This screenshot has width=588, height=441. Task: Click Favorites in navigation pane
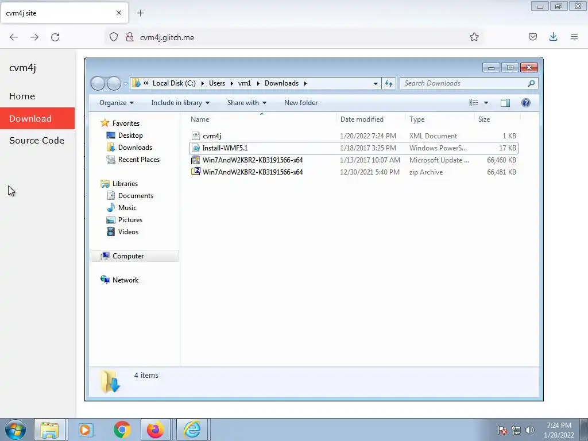click(126, 123)
